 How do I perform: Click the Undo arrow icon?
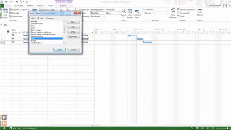(6, 1)
